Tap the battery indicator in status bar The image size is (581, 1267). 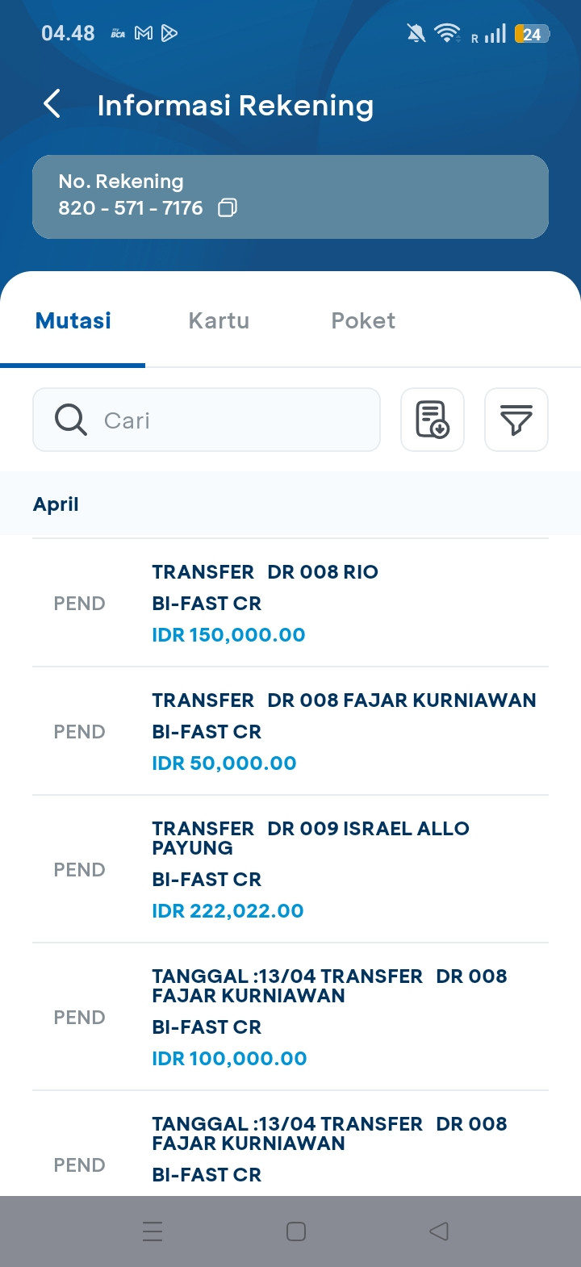[532, 34]
